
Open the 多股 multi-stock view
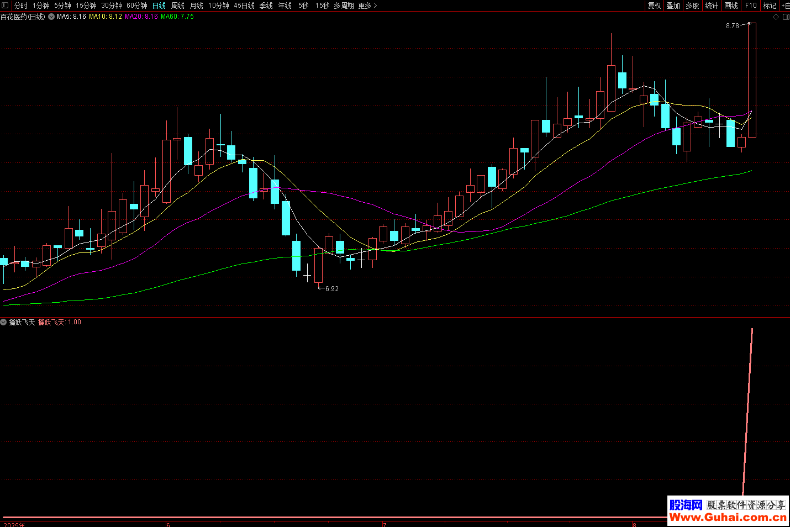pos(692,6)
